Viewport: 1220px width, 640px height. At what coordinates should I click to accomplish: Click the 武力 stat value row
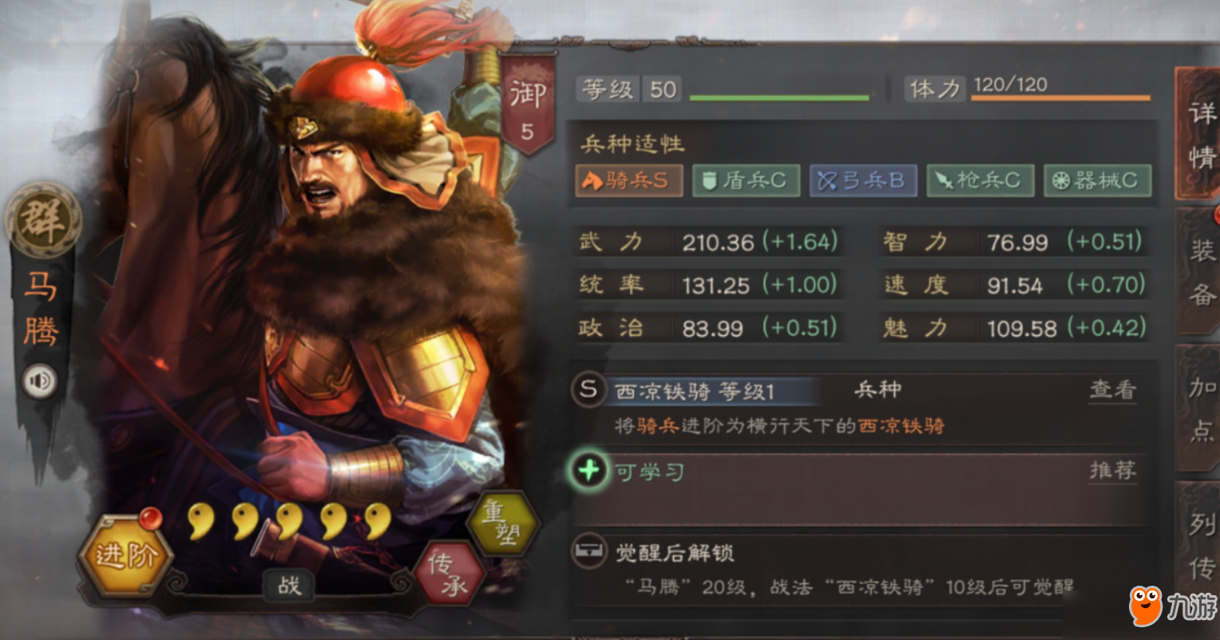[709, 242]
